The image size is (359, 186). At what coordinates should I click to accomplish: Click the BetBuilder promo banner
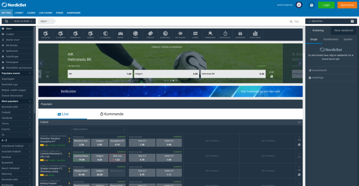tap(170, 91)
